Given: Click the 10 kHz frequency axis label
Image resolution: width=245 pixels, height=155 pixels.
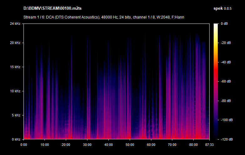Looking at the screenshot, I should click(x=14, y=91).
